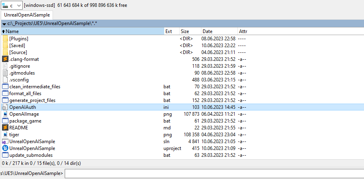Click the .gitignore file icon
Image resolution: width=364 pixels, height=179 pixels.
click(5, 66)
